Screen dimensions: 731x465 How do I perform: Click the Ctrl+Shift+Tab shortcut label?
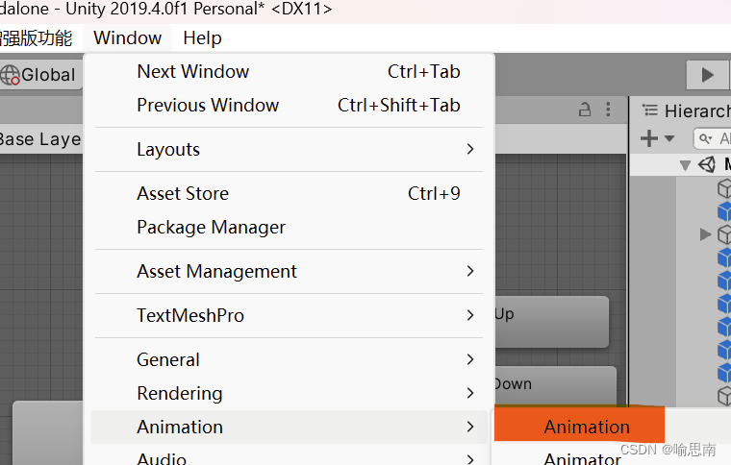click(x=399, y=105)
